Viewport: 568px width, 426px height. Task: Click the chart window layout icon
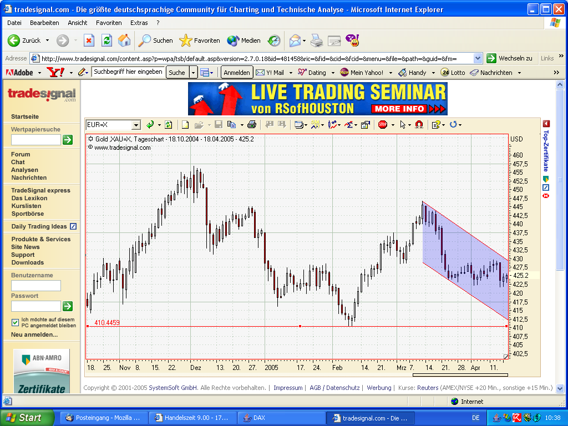(x=299, y=125)
